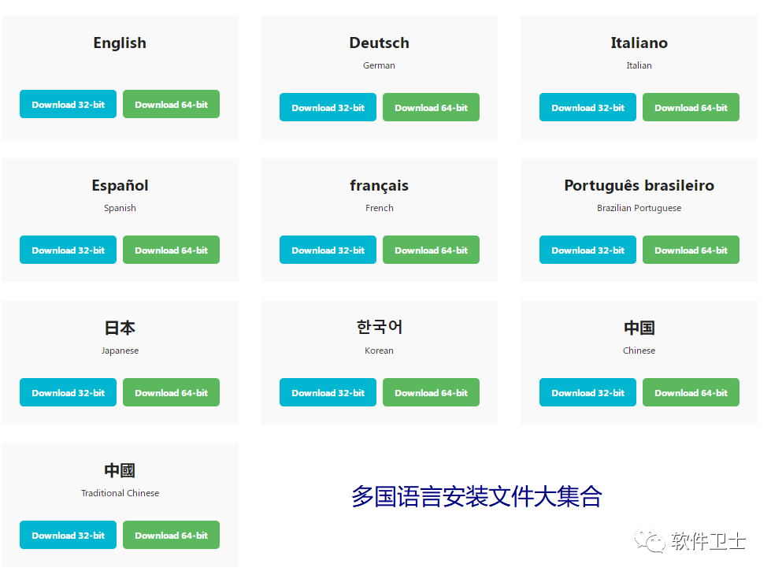This screenshot has width=771, height=575.
Task: Click the Spanish subtitle text
Action: point(120,208)
